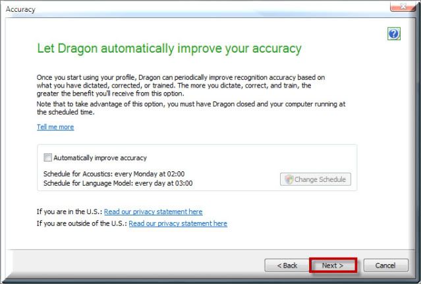This screenshot has width=421, height=284.
Task: Click the 'Once you start using your profile' paragraph
Action: tap(181, 86)
